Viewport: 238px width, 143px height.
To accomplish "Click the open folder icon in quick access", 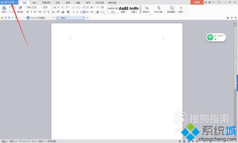I will pos(2,18).
